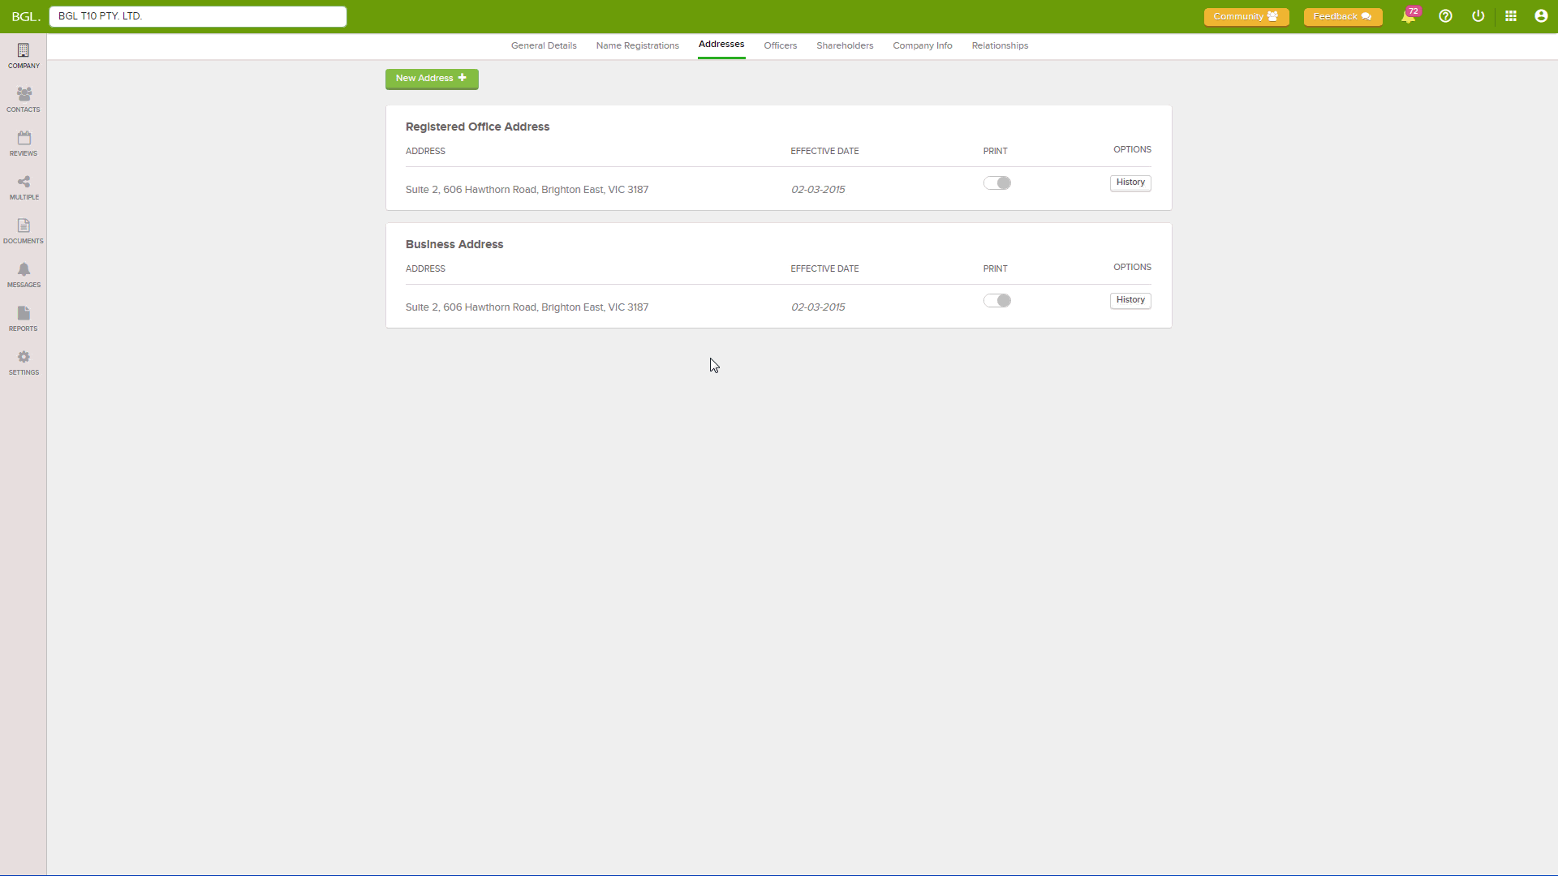1558x876 pixels.
Task: Click the Feedback button
Action: click(x=1342, y=16)
